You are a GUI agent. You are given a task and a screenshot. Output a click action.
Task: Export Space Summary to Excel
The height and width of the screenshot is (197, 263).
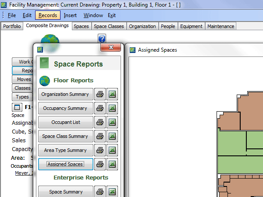click(112, 192)
